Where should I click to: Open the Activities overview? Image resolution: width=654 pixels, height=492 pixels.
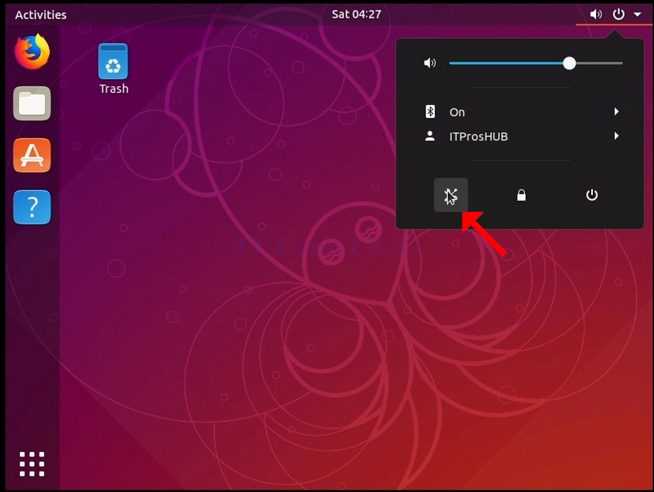coord(41,15)
